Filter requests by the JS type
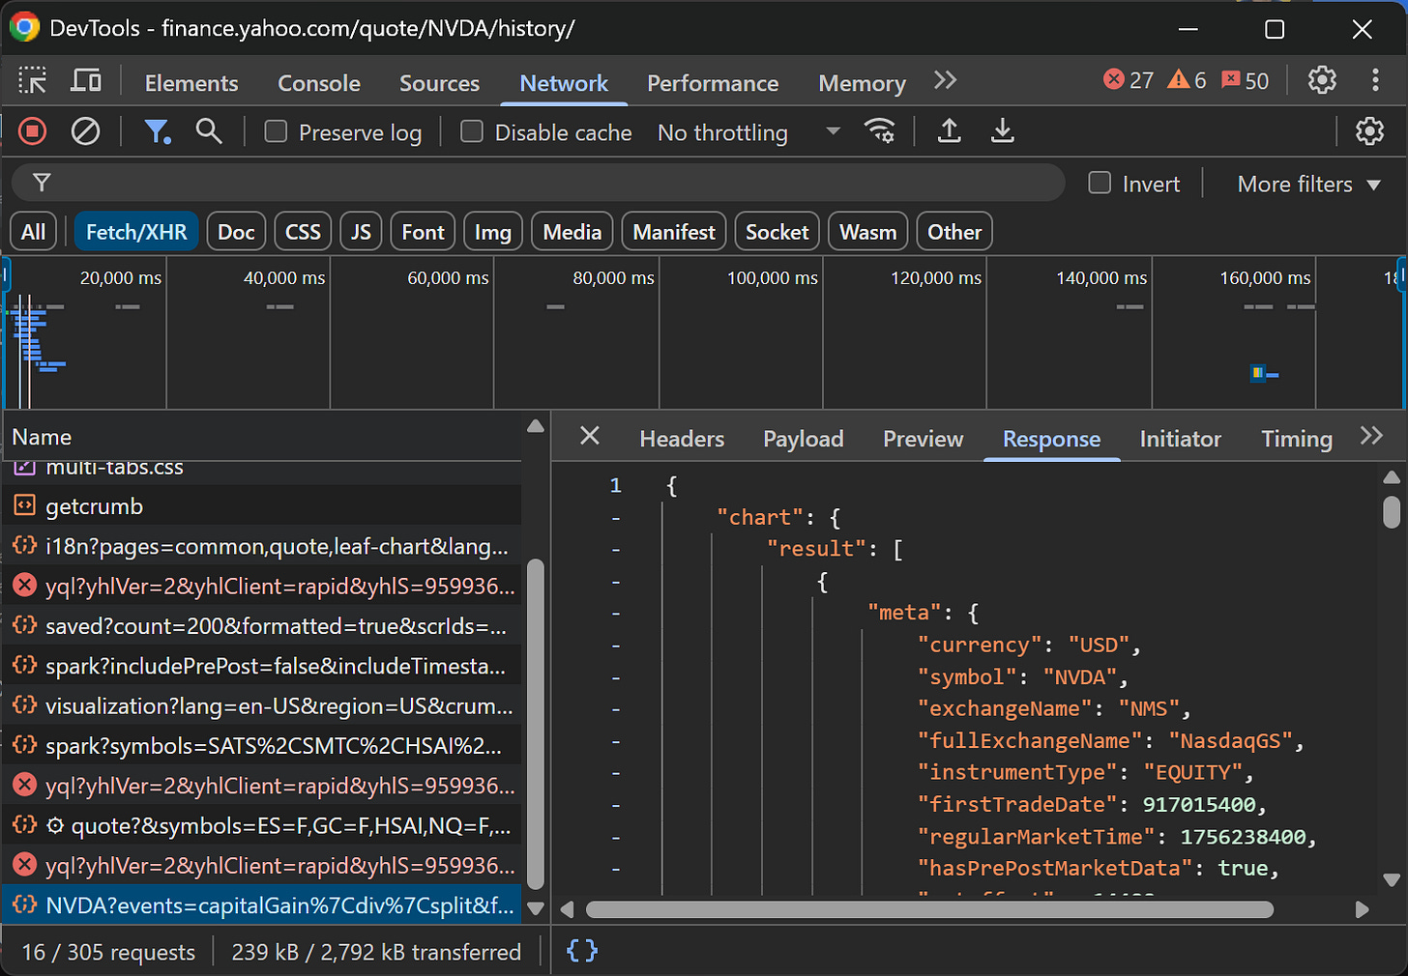Screen dimensions: 1408x976 pyautogui.click(x=361, y=232)
